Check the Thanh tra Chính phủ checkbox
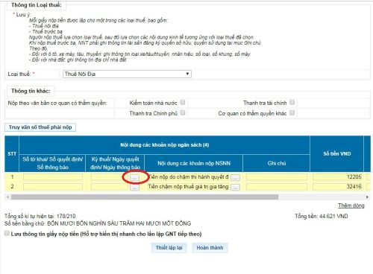 pyautogui.click(x=183, y=113)
